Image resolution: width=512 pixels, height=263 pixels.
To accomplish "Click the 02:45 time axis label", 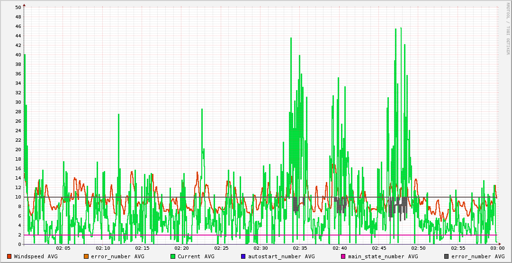I will (378, 249).
